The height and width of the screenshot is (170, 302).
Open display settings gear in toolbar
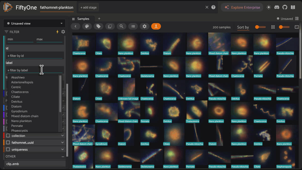click(x=144, y=26)
